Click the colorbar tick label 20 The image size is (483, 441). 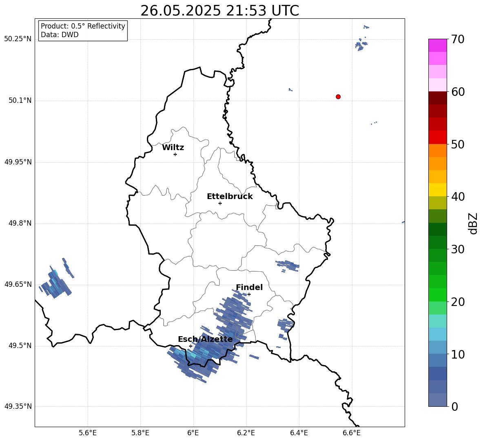pos(458,302)
